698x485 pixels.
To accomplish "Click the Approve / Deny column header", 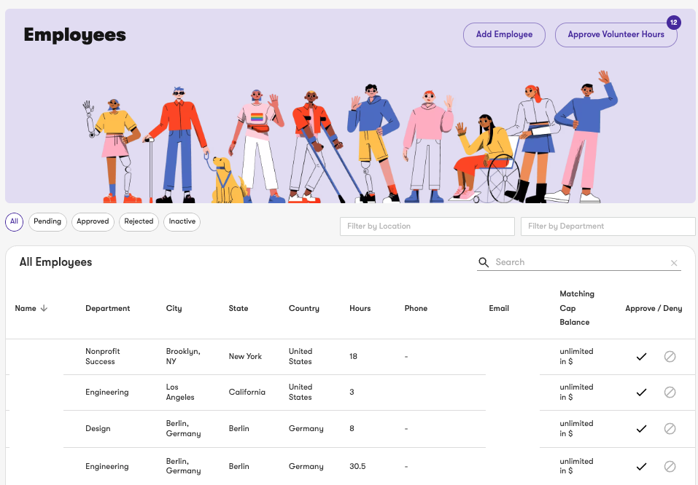I will pyautogui.click(x=654, y=308).
